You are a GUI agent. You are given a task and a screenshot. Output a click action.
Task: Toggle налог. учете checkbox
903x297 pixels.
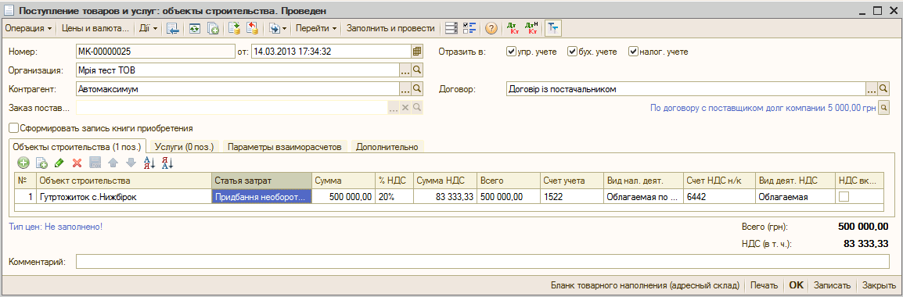pos(634,52)
